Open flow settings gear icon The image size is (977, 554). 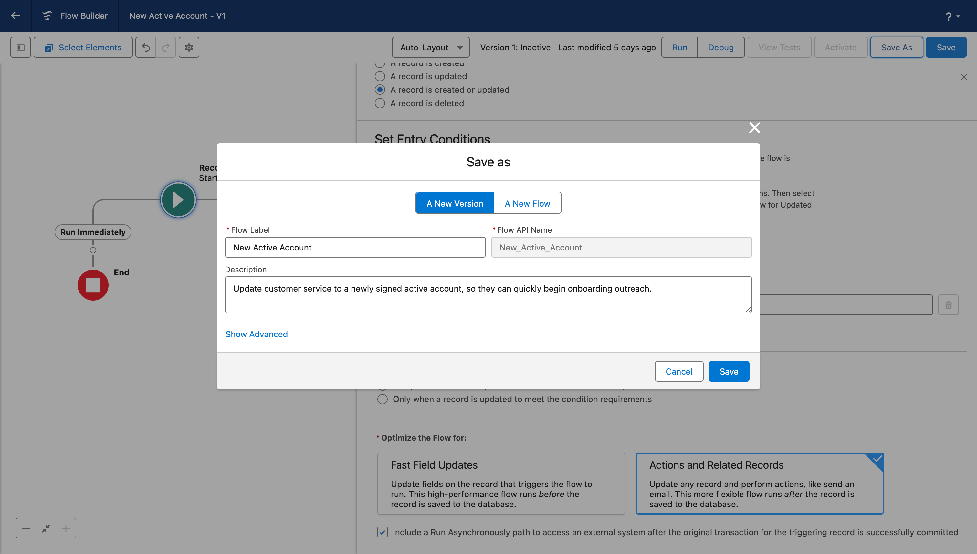point(189,47)
